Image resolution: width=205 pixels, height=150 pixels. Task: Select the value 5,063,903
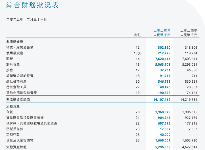[x=163, y=65]
